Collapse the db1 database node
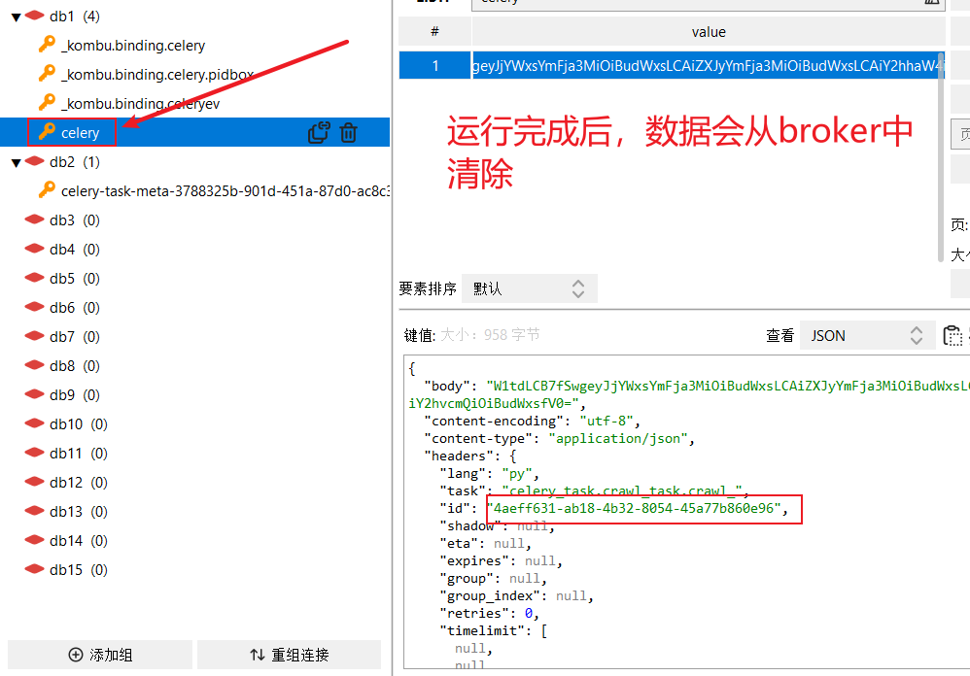The width and height of the screenshot is (970, 676). pyautogui.click(x=17, y=17)
